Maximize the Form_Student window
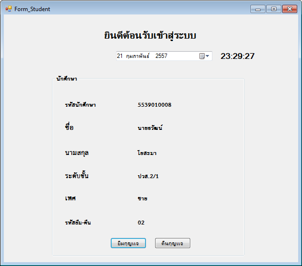 274,9
